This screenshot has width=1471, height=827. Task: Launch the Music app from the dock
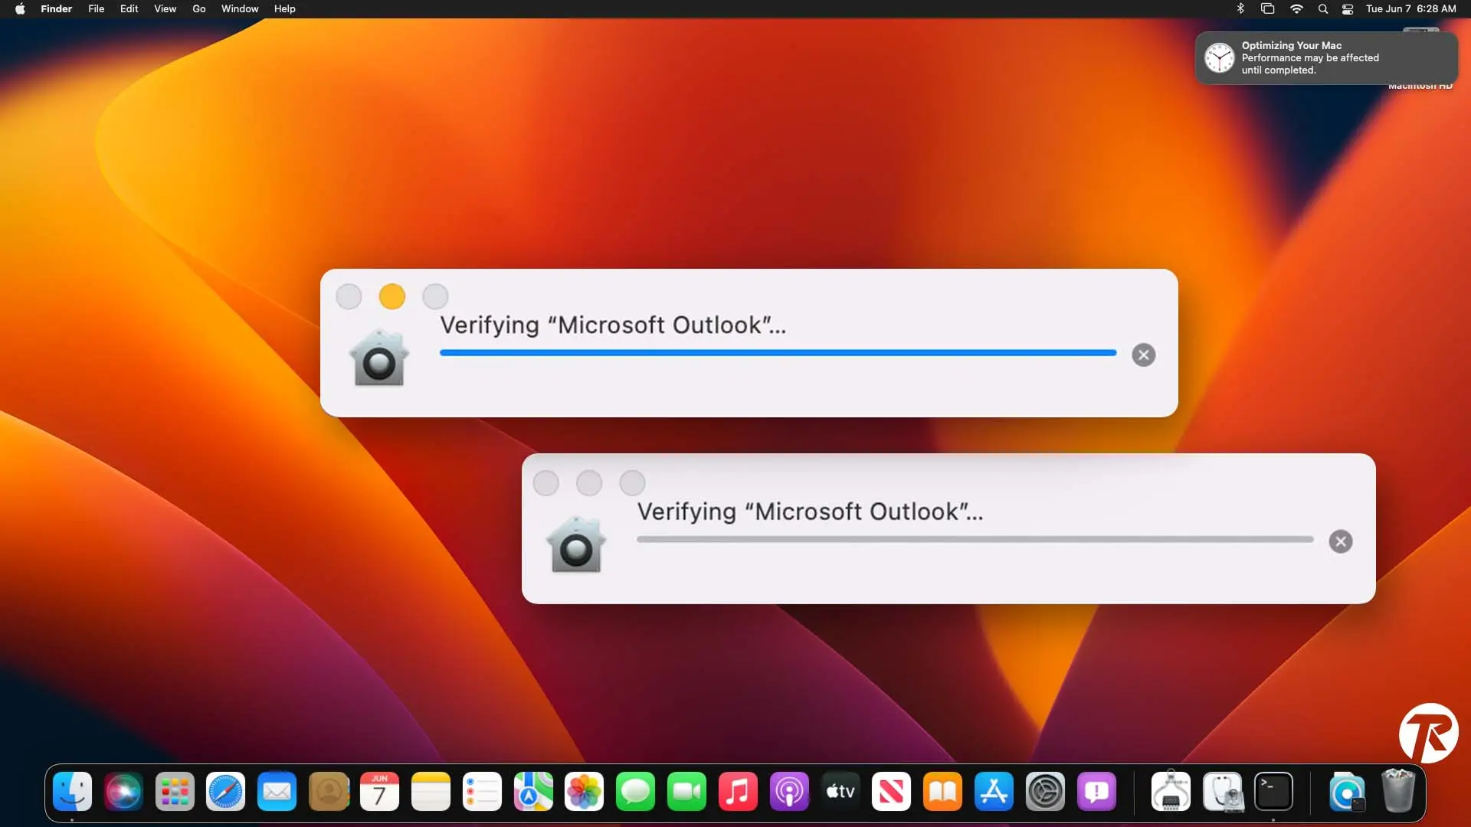pos(738,791)
